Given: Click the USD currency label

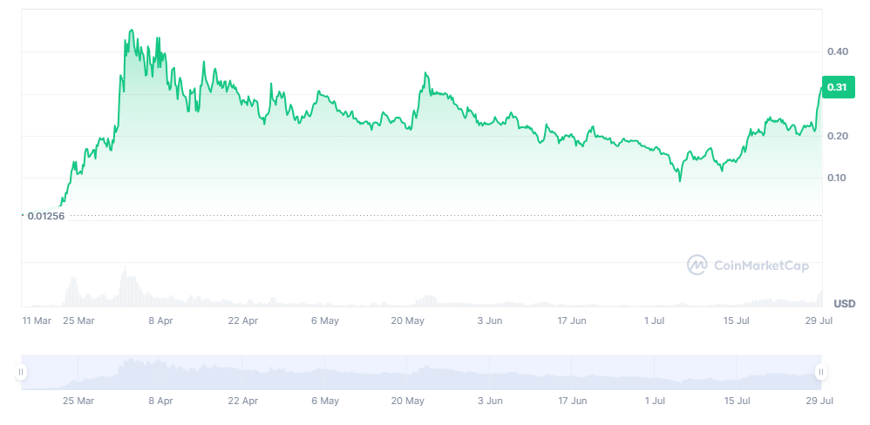Looking at the screenshot, I should pos(844,304).
